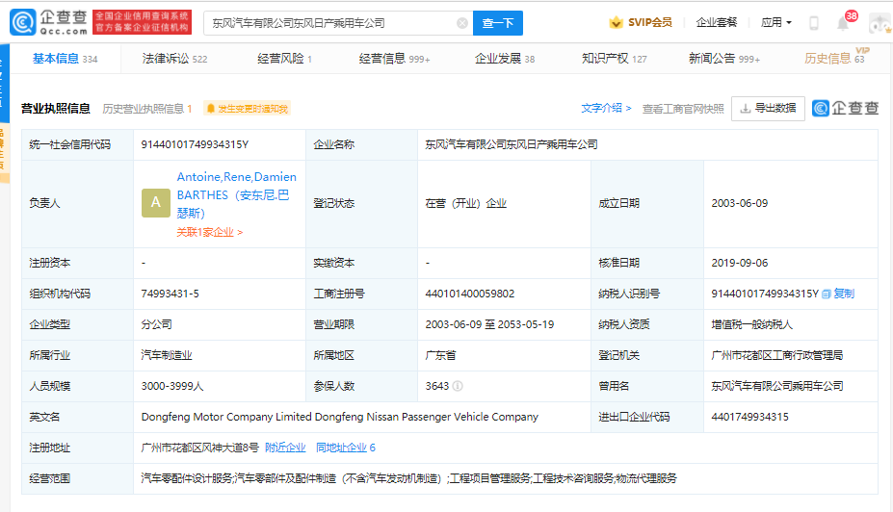Select the 知识产权 tab
This screenshot has width=893, height=512.
click(614, 59)
